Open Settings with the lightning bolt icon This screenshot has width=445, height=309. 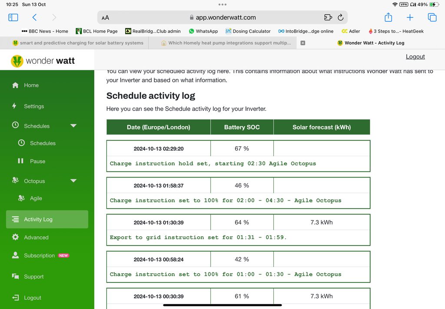(x=33, y=106)
